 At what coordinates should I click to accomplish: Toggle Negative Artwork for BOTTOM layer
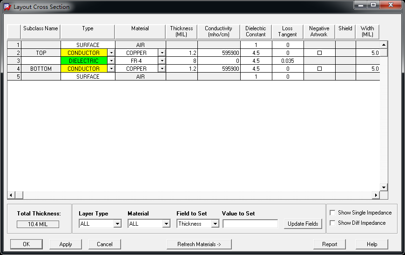[319, 69]
